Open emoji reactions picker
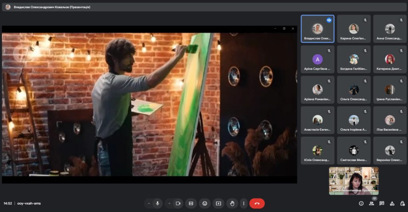 pos(205,203)
